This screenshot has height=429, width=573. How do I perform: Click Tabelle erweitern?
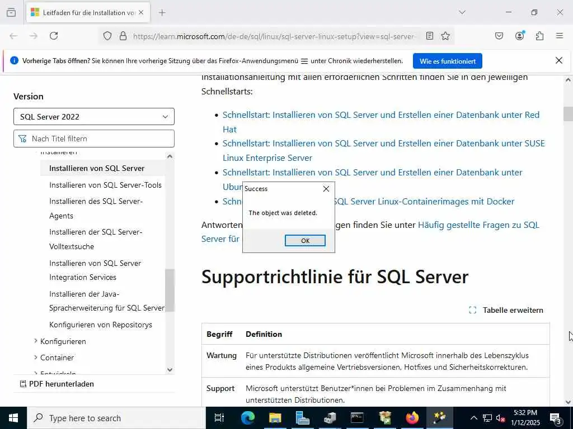(506, 310)
